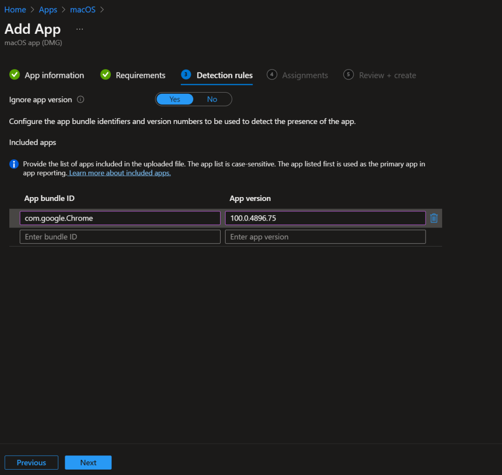Delete the com.google.Chrome row with trash icon

pyautogui.click(x=434, y=218)
